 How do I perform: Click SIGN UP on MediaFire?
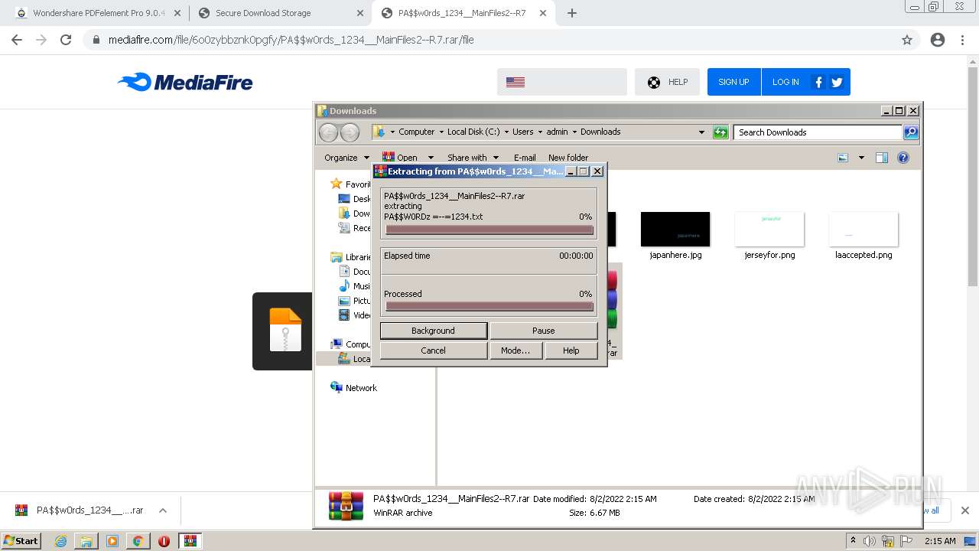(733, 82)
